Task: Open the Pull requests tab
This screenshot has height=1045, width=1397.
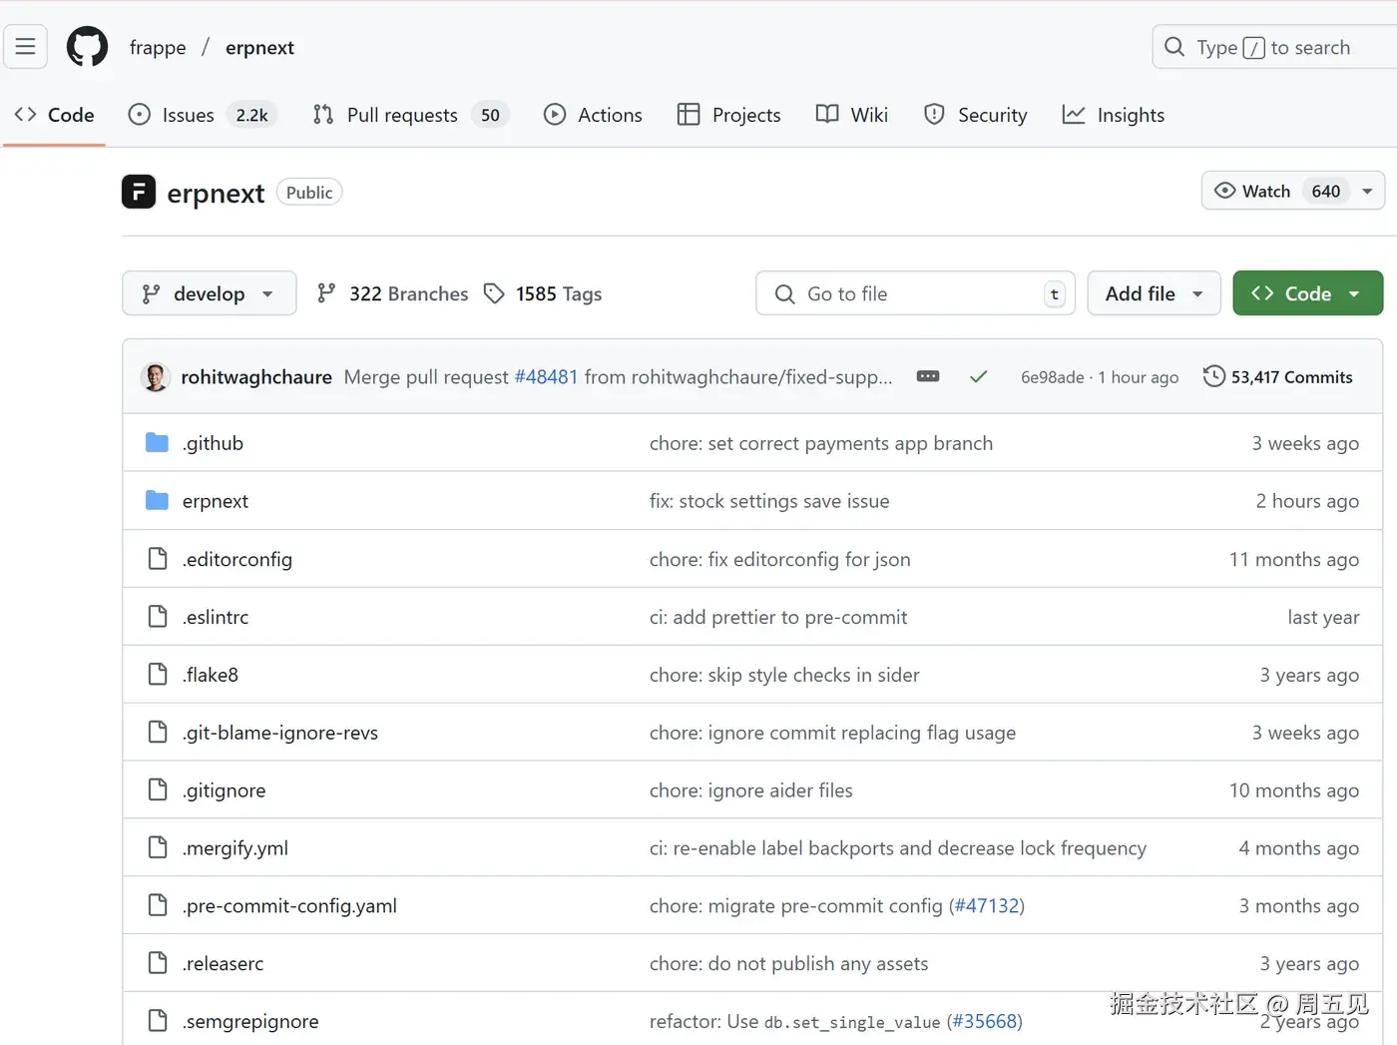Action: click(x=410, y=115)
